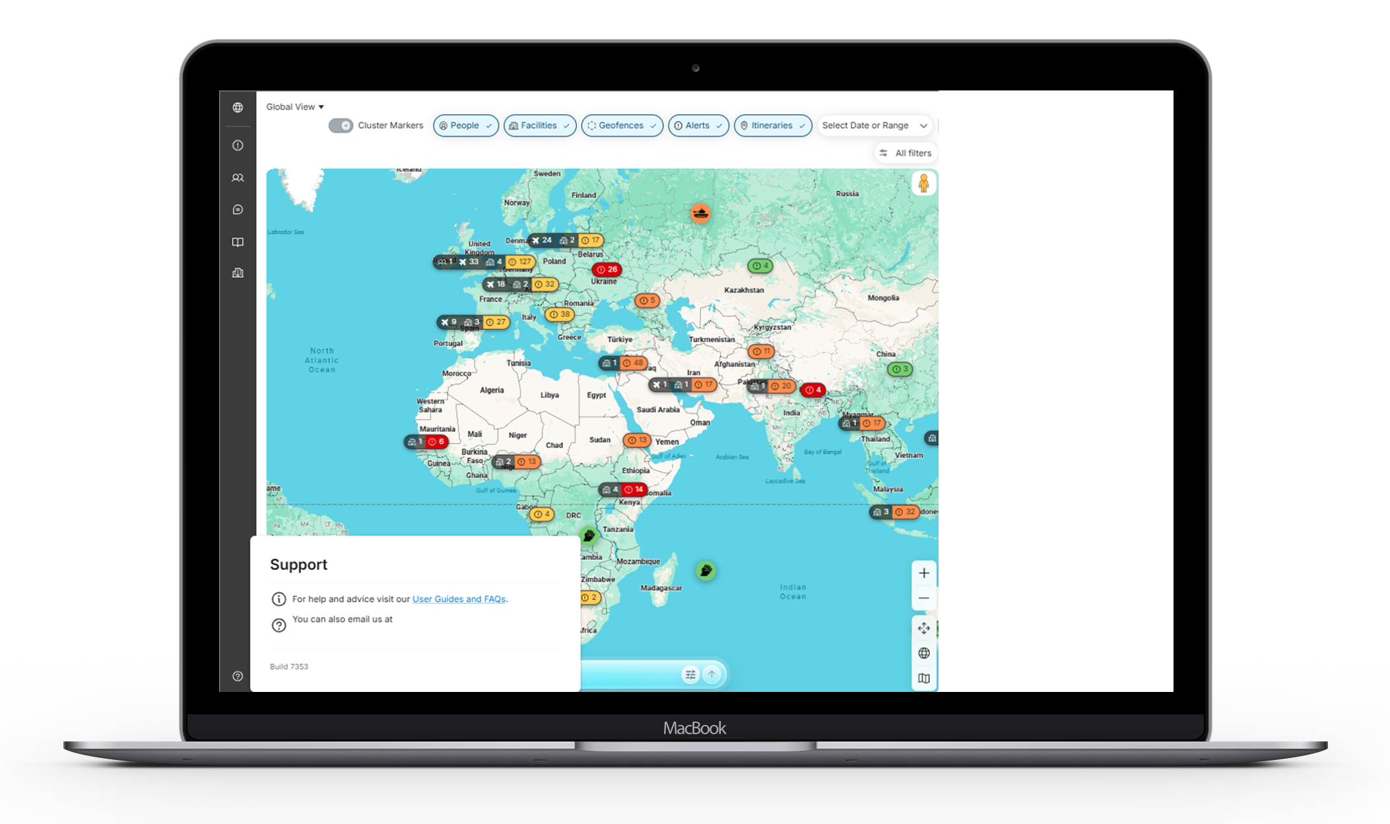Click the green 4 cluster above Kazakhstan

click(x=760, y=265)
